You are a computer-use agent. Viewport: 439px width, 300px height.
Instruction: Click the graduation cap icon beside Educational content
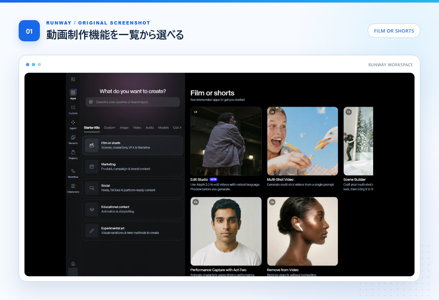coord(92,209)
